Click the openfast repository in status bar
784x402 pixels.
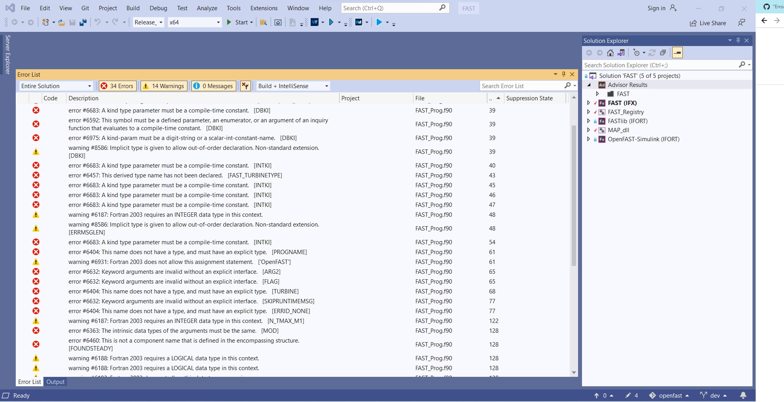coord(671,395)
